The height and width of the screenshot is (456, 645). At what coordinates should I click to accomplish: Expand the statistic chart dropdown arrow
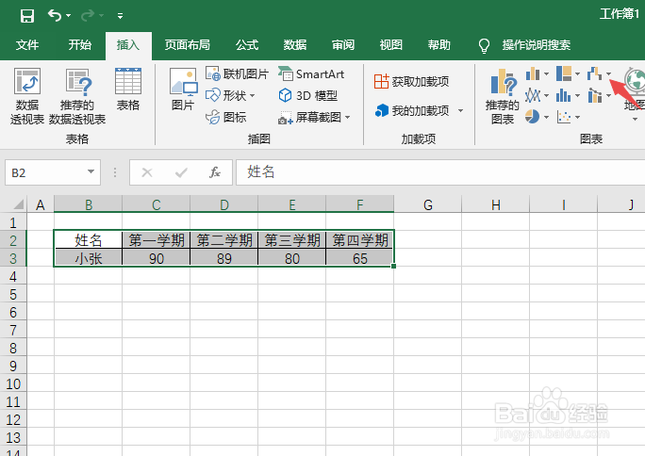tap(577, 96)
